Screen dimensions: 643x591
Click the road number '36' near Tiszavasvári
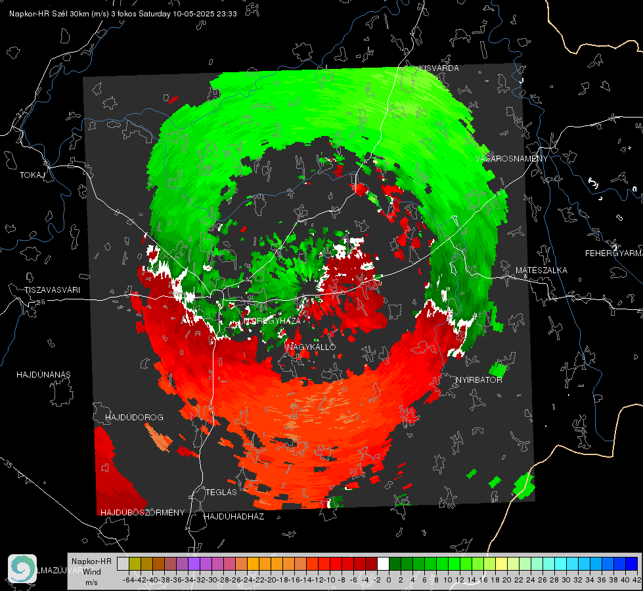tap(41, 302)
